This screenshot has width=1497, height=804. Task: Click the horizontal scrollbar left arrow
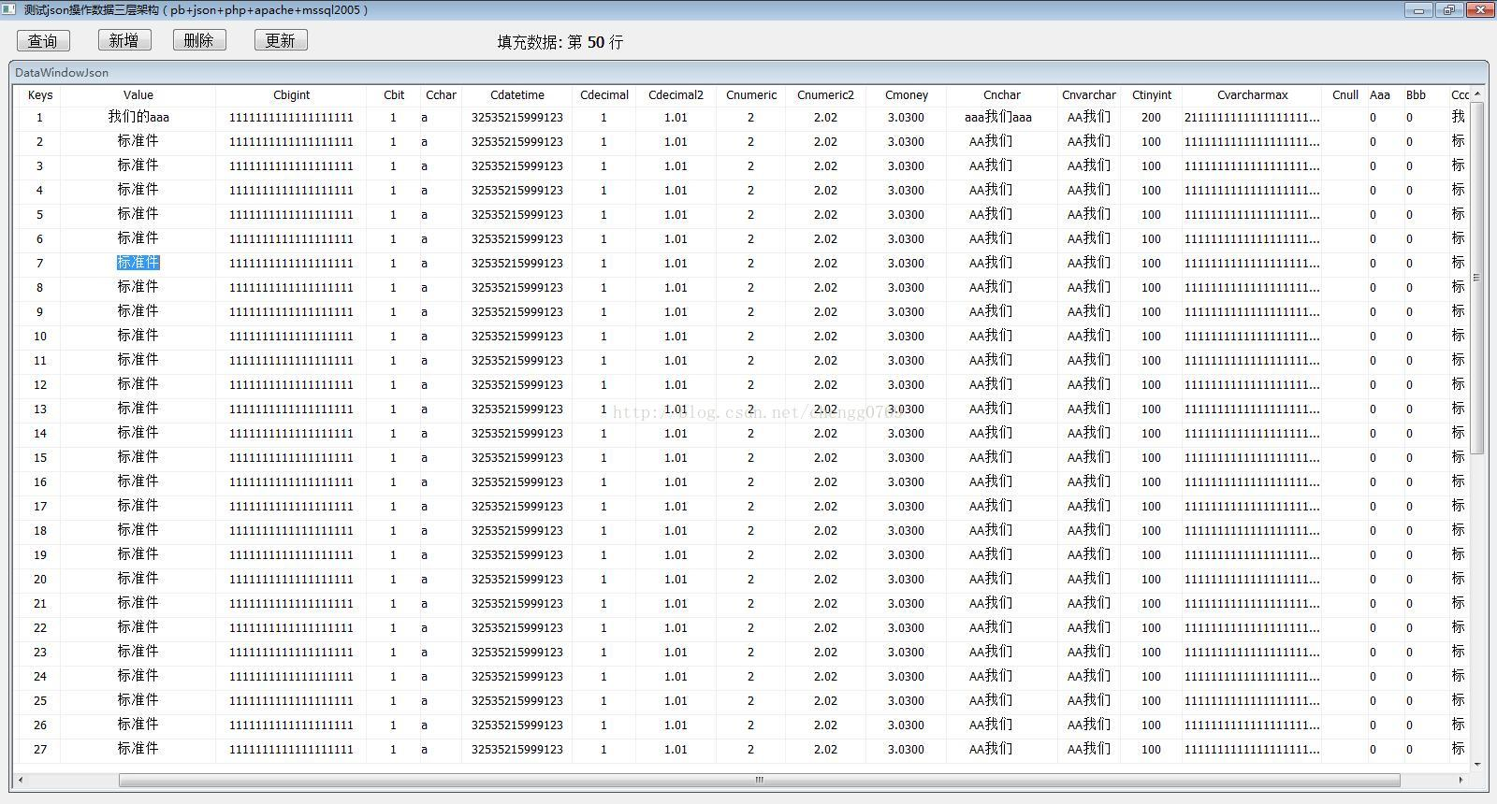pyautogui.click(x=21, y=780)
